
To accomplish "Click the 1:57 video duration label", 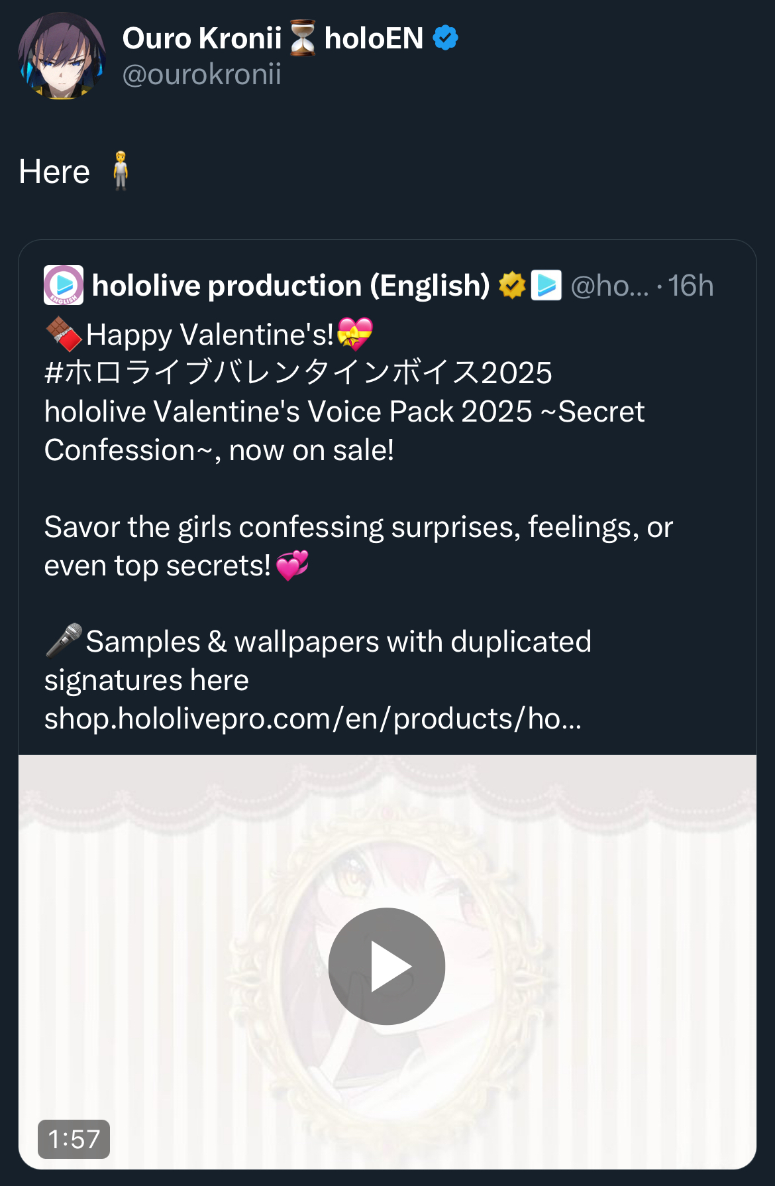I will tap(74, 1139).
